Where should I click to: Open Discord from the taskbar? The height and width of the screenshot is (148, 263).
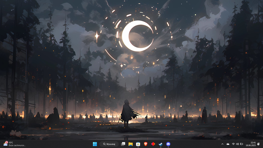(168, 144)
